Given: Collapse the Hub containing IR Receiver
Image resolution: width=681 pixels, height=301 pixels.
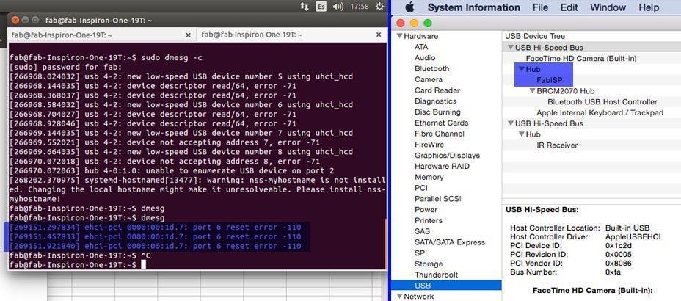Looking at the screenshot, I should click(522, 134).
